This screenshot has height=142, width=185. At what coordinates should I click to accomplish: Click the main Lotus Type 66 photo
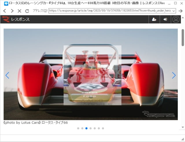[90, 74]
